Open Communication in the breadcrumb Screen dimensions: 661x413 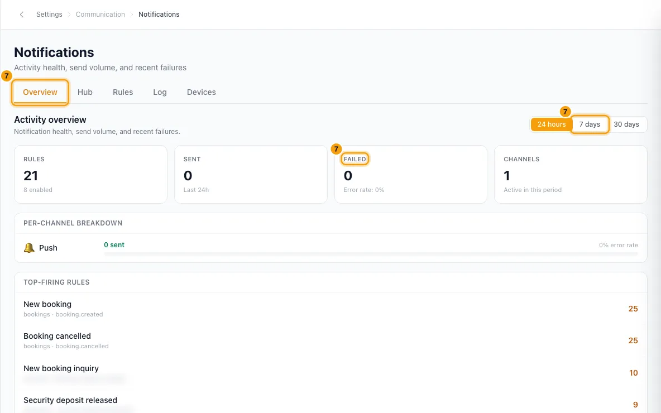pos(100,15)
